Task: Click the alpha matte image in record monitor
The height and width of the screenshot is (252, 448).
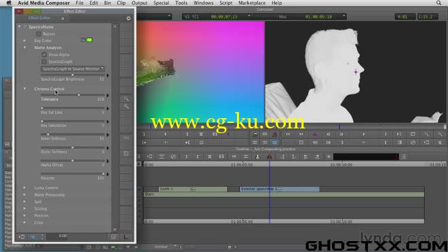Action: 356,72
